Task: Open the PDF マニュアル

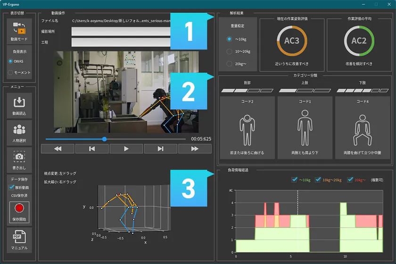Action: (19, 240)
